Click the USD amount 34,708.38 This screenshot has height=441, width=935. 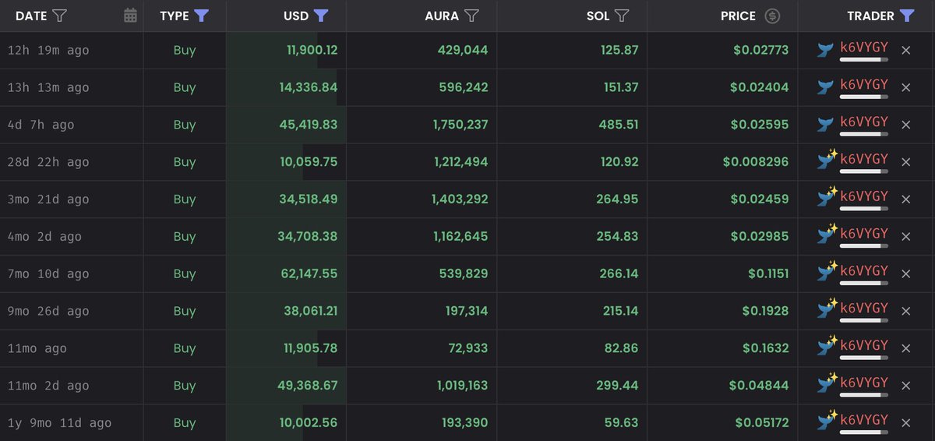tap(309, 237)
